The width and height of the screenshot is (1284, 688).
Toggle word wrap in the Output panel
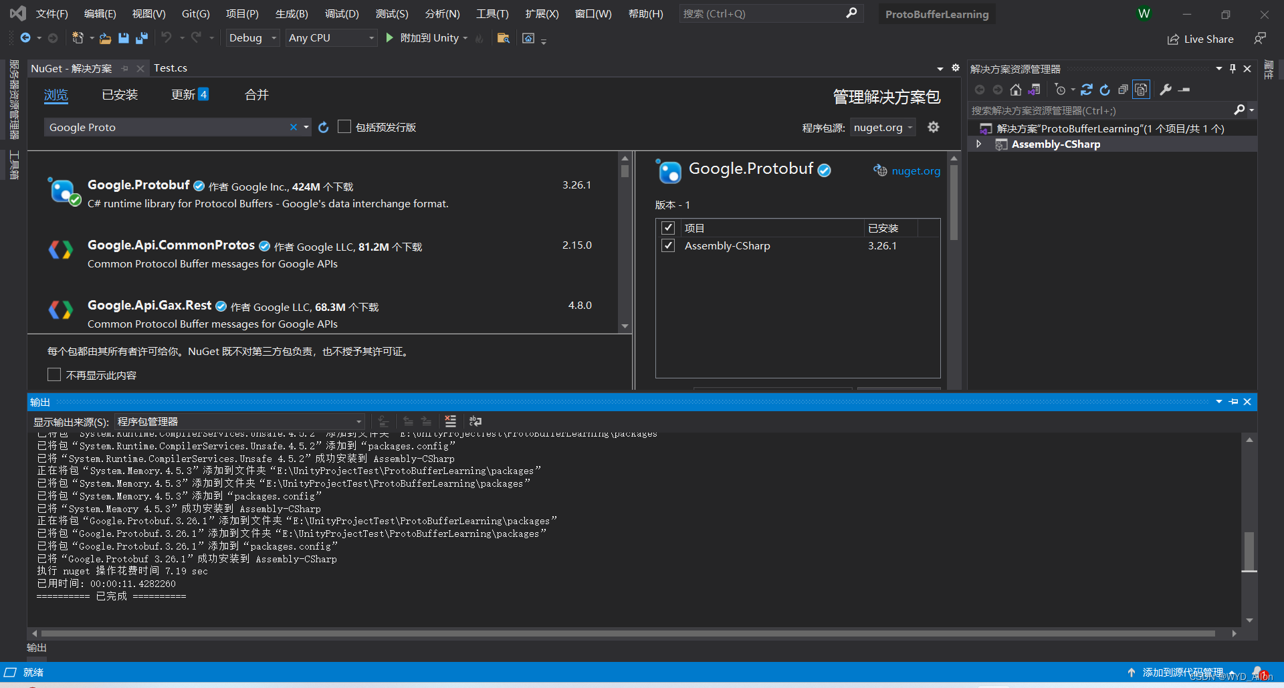[475, 421]
